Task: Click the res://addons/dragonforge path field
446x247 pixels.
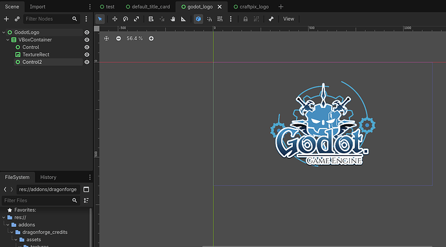Action: click(48, 189)
